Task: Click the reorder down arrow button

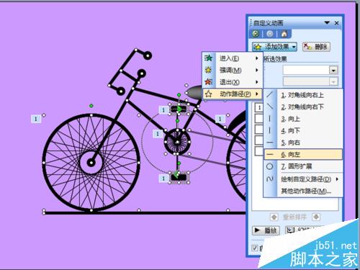Action: point(316,217)
